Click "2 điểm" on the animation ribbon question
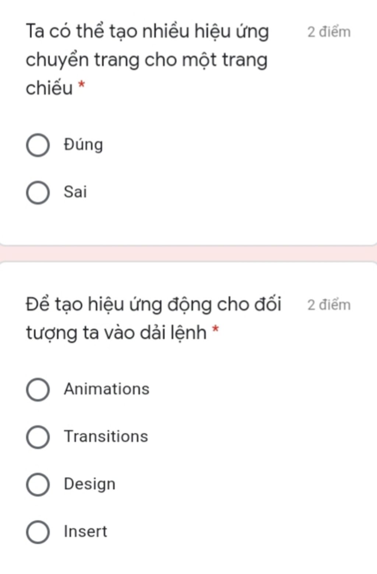This screenshot has height=574, width=377. [x=329, y=305]
